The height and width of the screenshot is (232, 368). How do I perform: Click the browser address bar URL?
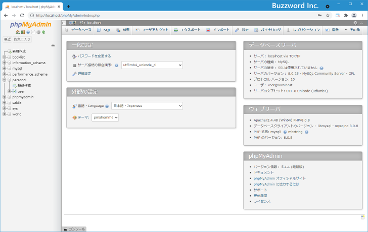pyautogui.click(x=68, y=16)
